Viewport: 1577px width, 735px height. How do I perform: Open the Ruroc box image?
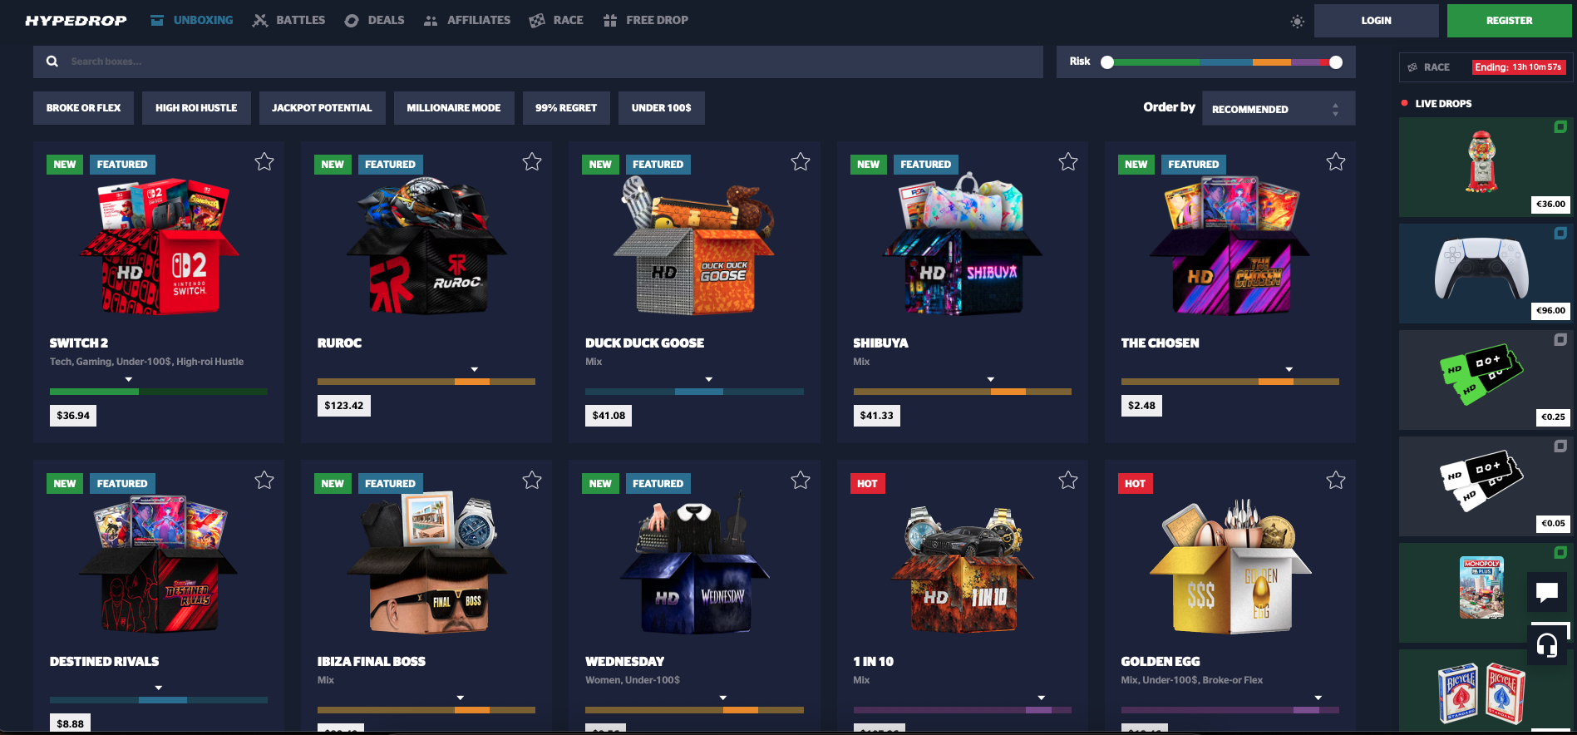pos(426,245)
